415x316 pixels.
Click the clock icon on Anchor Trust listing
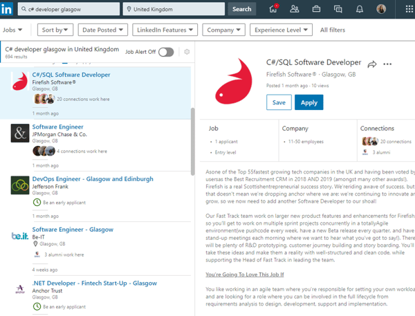[37, 307]
